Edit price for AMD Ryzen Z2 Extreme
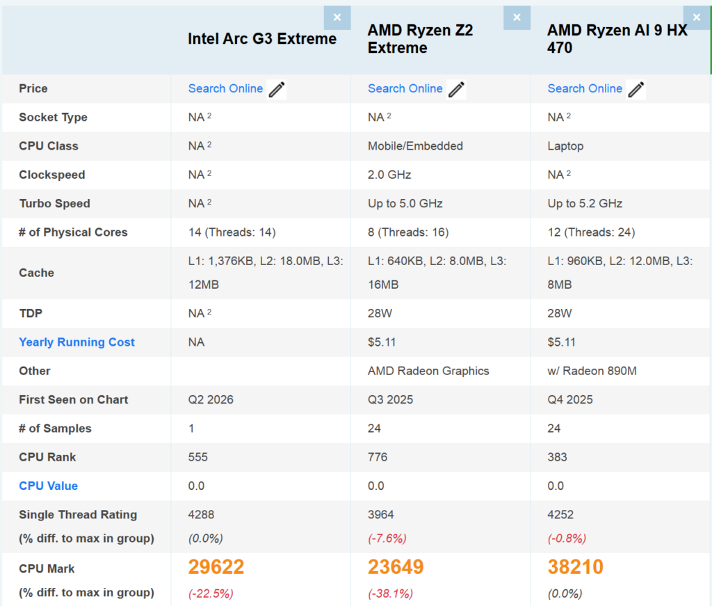Image resolution: width=712 pixels, height=606 pixels. 456,90
